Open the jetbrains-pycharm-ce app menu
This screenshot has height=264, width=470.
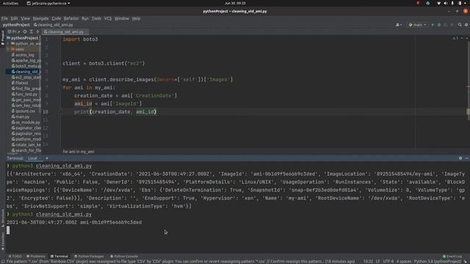tap(48, 3)
